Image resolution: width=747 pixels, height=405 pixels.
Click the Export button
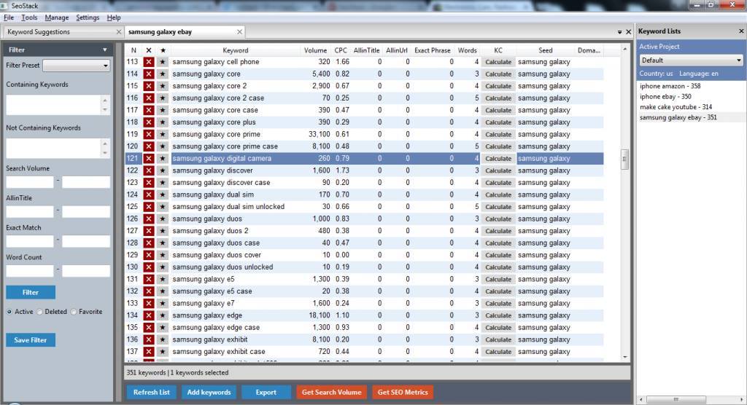click(x=266, y=392)
